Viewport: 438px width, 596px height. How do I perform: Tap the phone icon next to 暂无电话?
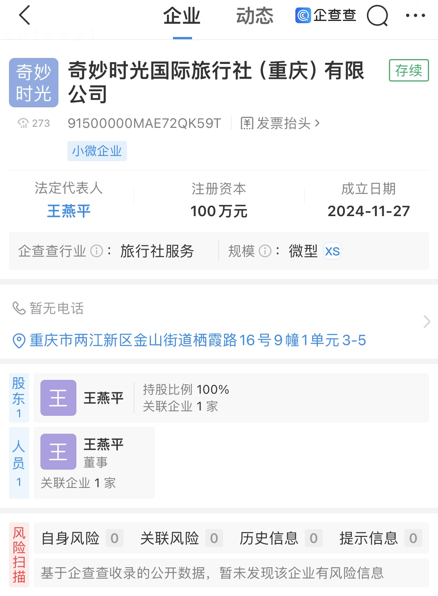click(19, 308)
